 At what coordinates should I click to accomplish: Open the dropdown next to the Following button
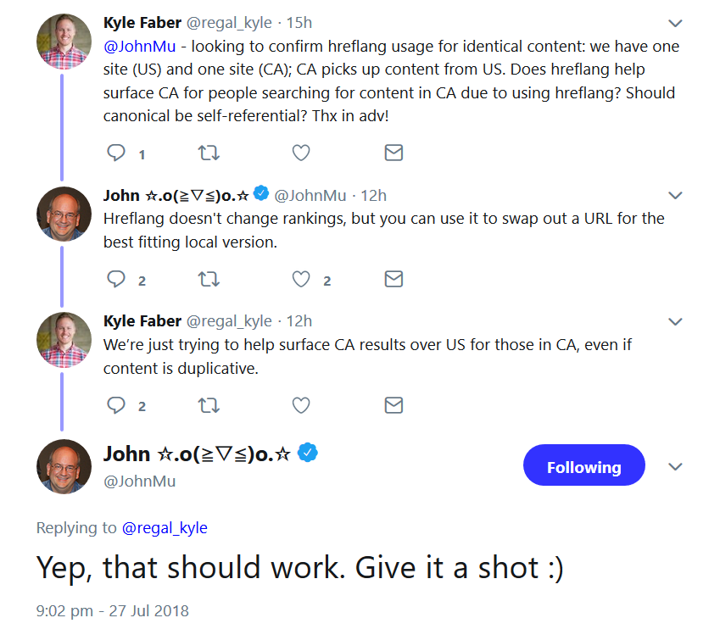click(675, 466)
